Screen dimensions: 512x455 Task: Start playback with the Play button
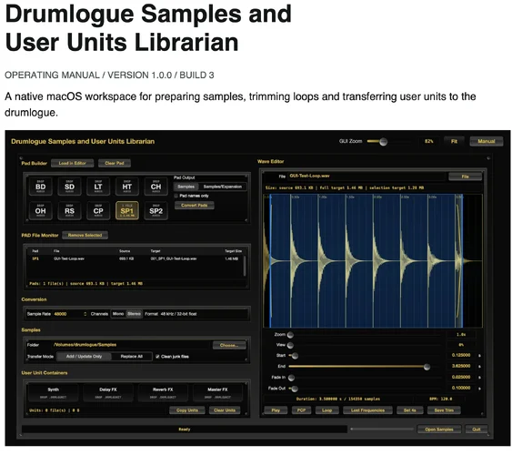tap(276, 410)
